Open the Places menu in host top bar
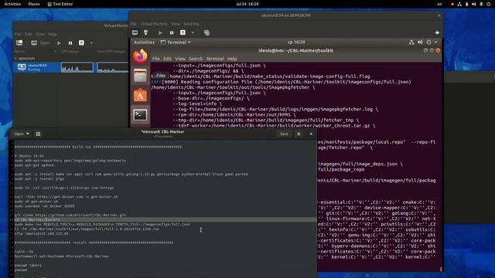 [x=34, y=4]
